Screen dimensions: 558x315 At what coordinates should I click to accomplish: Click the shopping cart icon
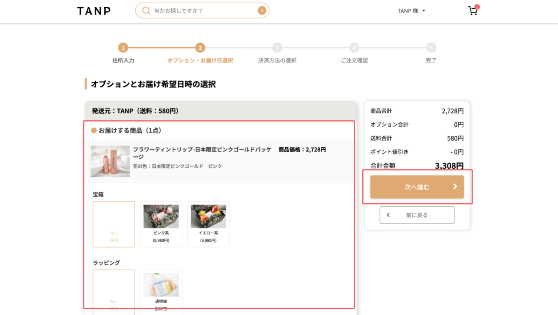tap(473, 11)
